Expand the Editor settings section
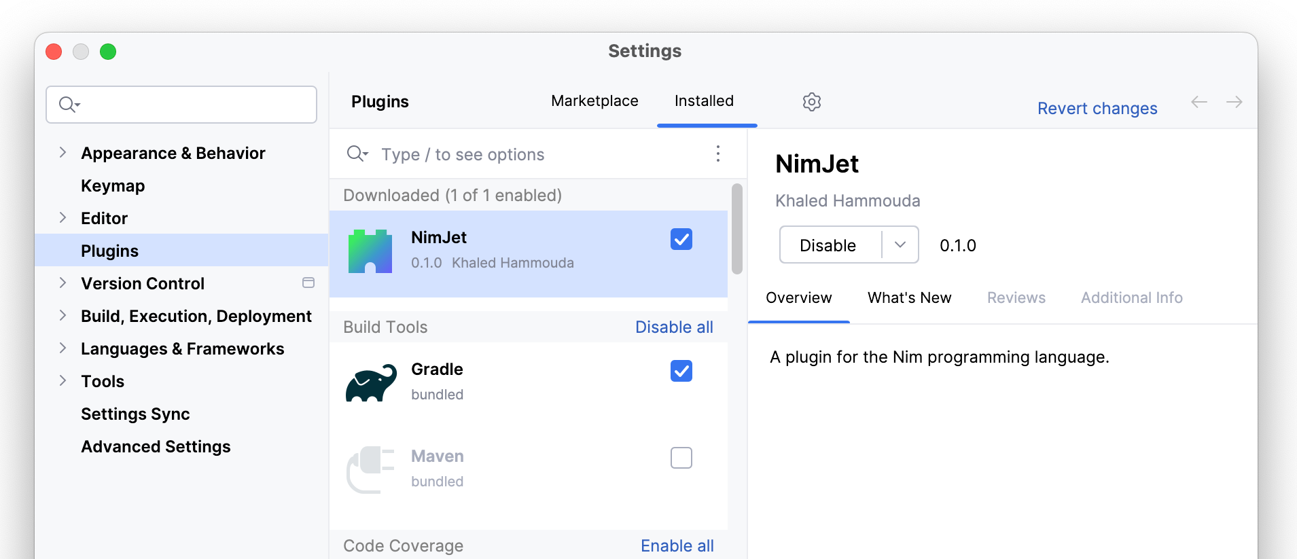This screenshot has width=1297, height=559. (x=63, y=217)
